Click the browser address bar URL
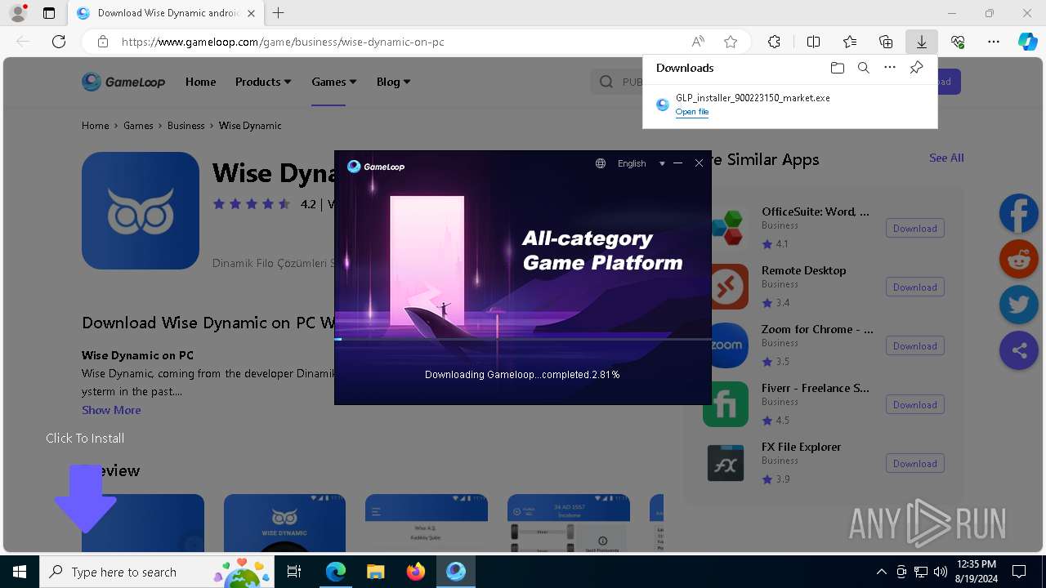This screenshot has height=588, width=1046. tap(283, 42)
